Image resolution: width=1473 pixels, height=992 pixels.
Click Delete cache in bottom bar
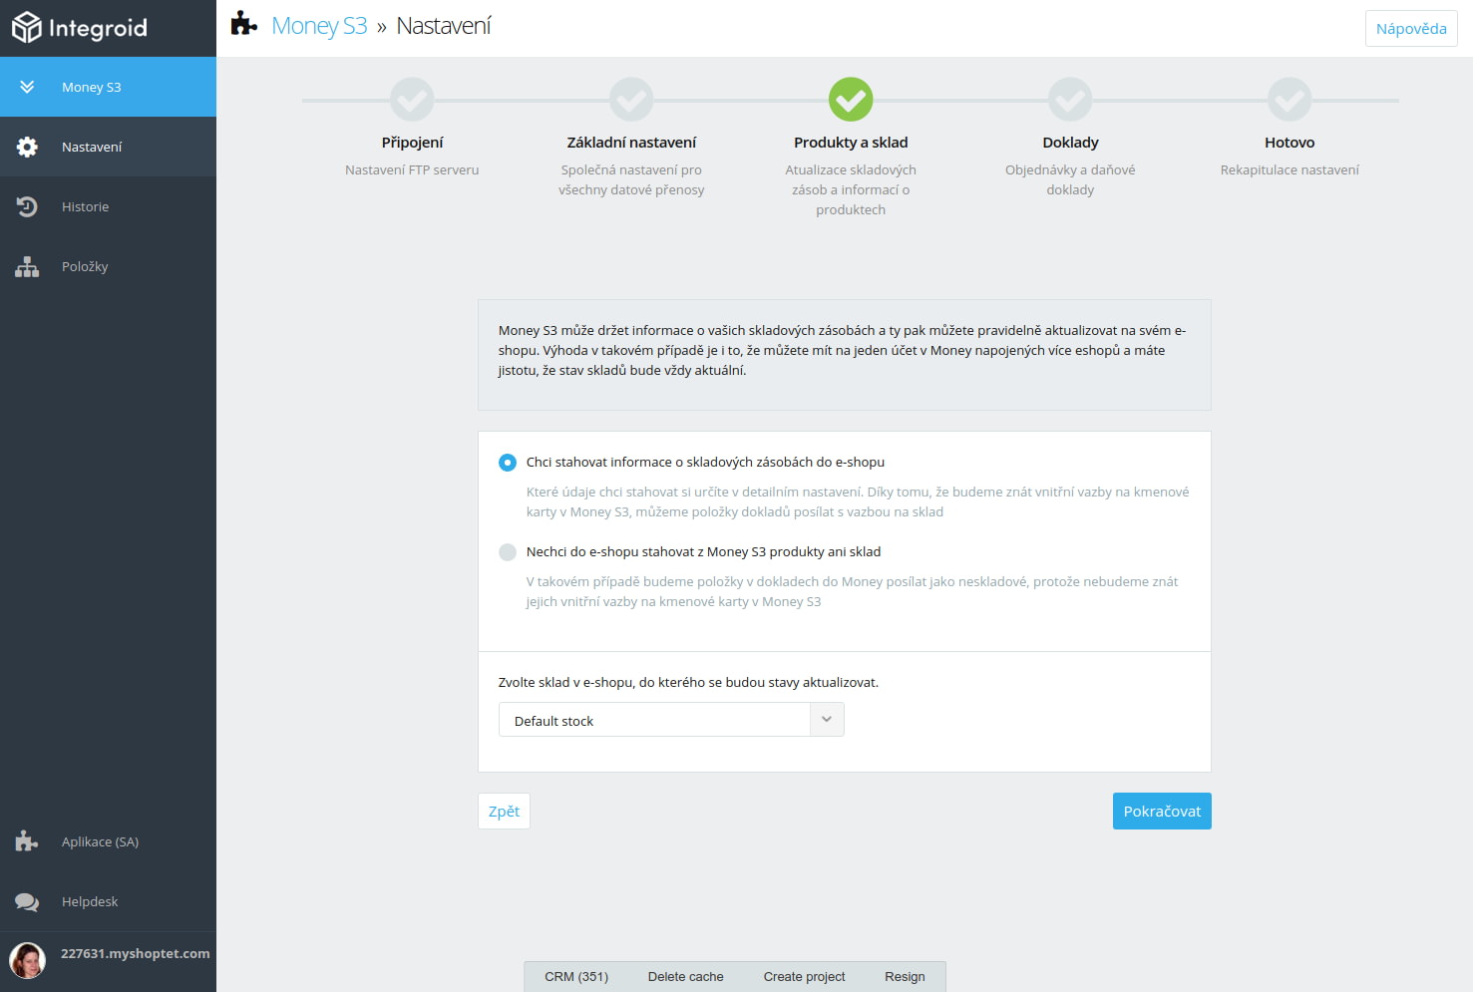[686, 977]
